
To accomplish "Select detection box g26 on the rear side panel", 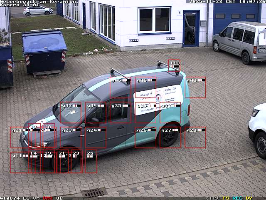I will [x=145, y=137].
